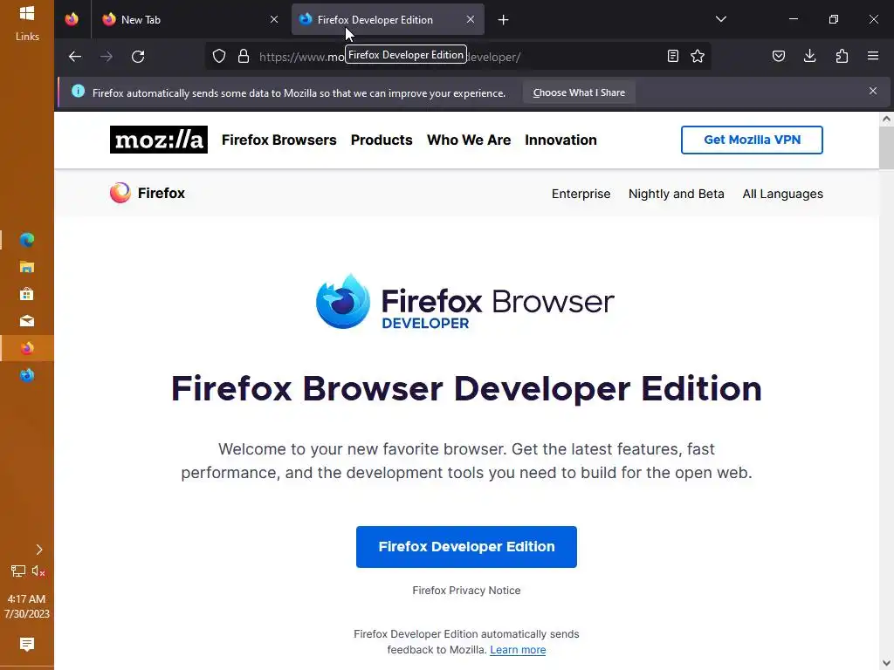This screenshot has height=670, width=894.
Task: Click the page scrollbar down arrow
Action: [886, 663]
